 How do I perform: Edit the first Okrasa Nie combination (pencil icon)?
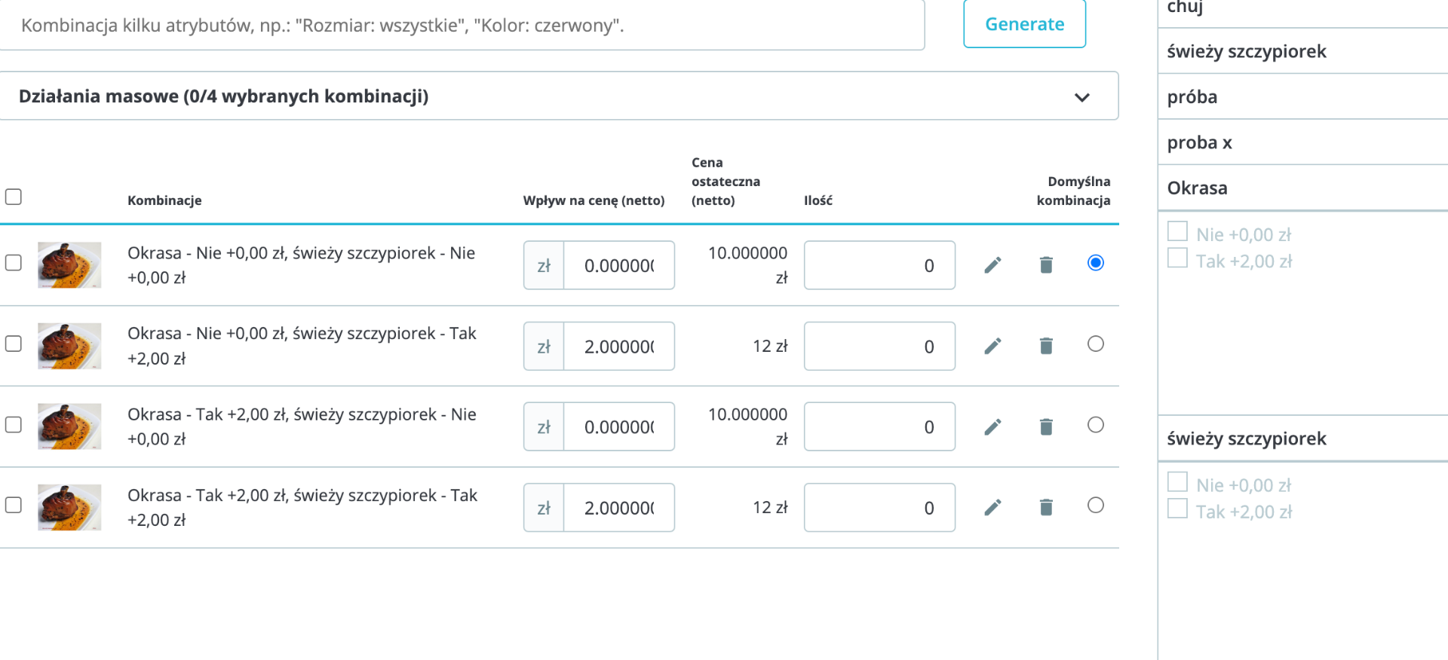(x=992, y=265)
